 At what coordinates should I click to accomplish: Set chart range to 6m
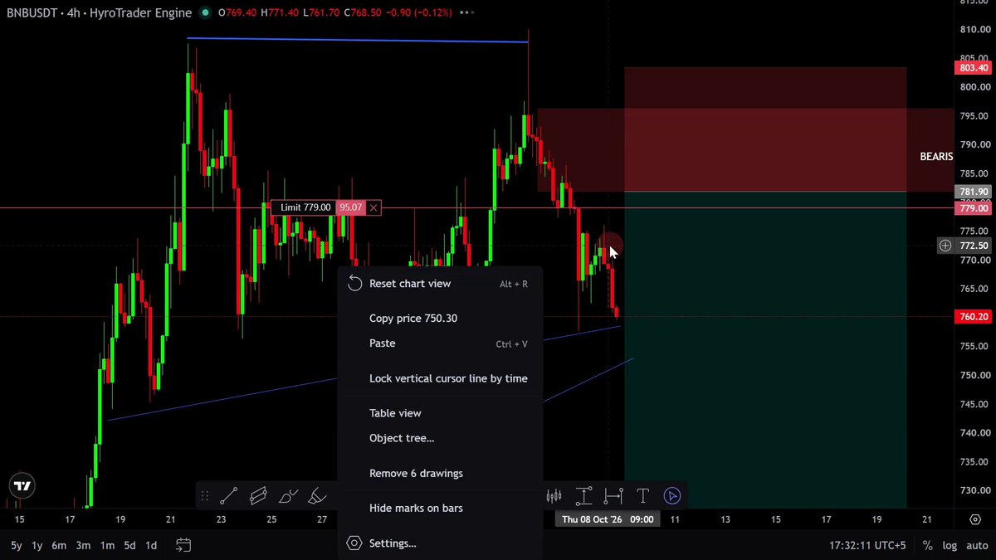point(59,545)
